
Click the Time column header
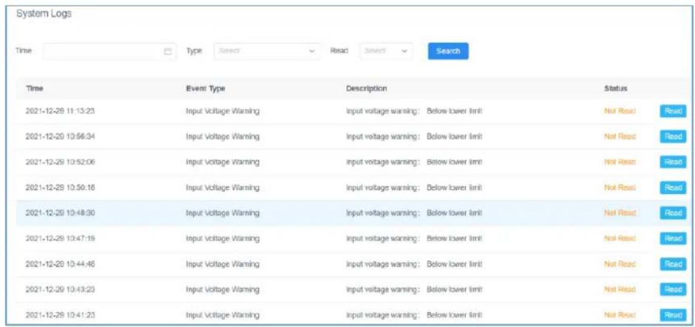click(35, 89)
